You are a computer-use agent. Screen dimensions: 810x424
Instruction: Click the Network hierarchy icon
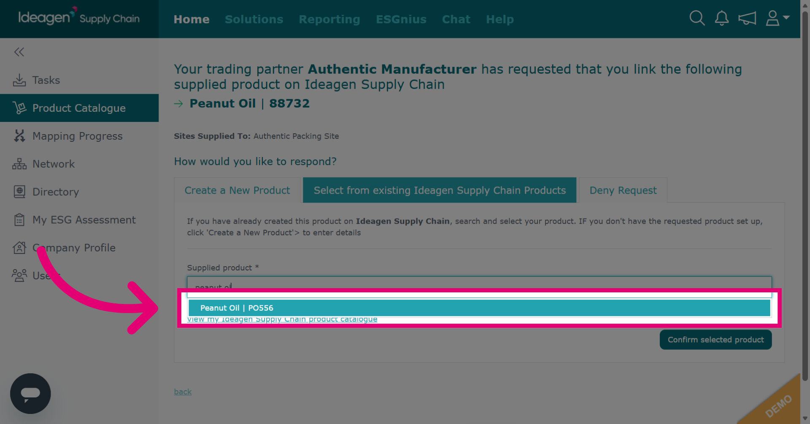pyautogui.click(x=19, y=164)
